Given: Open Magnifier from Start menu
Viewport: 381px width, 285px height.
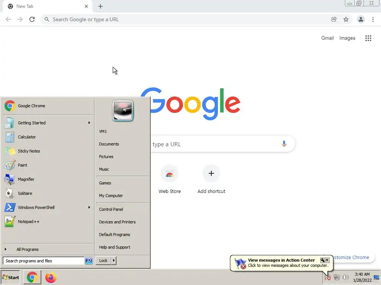Looking at the screenshot, I should coord(48,179).
